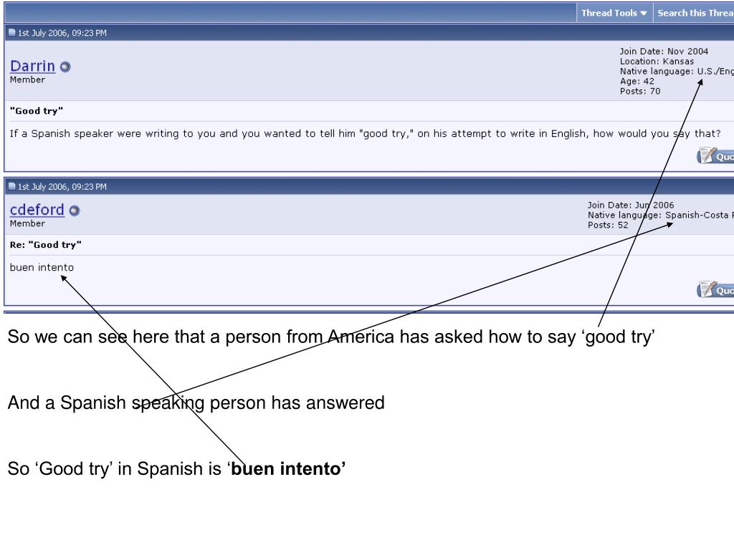Screen dimensions: 734x550
Task: Quote Darrin's post using the Quote button
Action: pos(715,155)
